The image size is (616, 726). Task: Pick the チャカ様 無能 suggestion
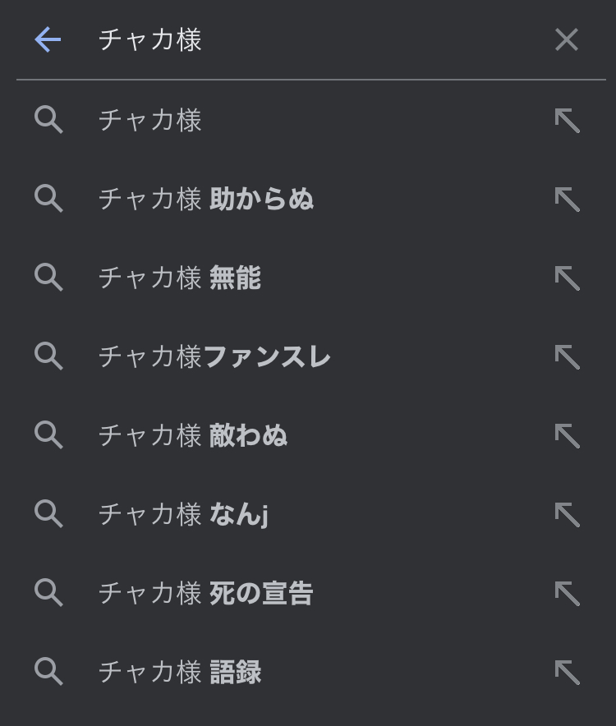(179, 278)
